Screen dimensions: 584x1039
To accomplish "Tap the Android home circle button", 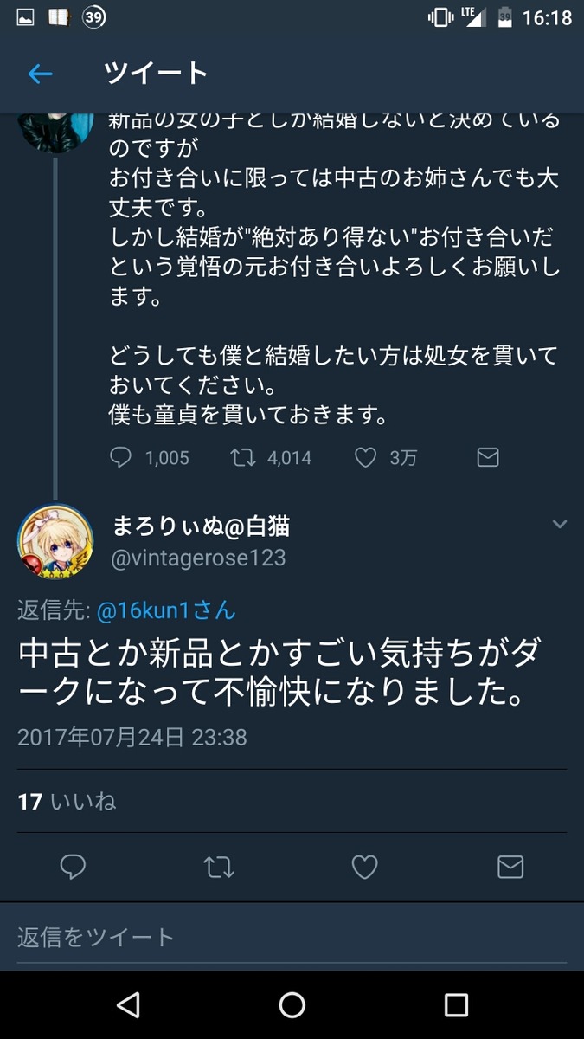I will tap(292, 1004).
